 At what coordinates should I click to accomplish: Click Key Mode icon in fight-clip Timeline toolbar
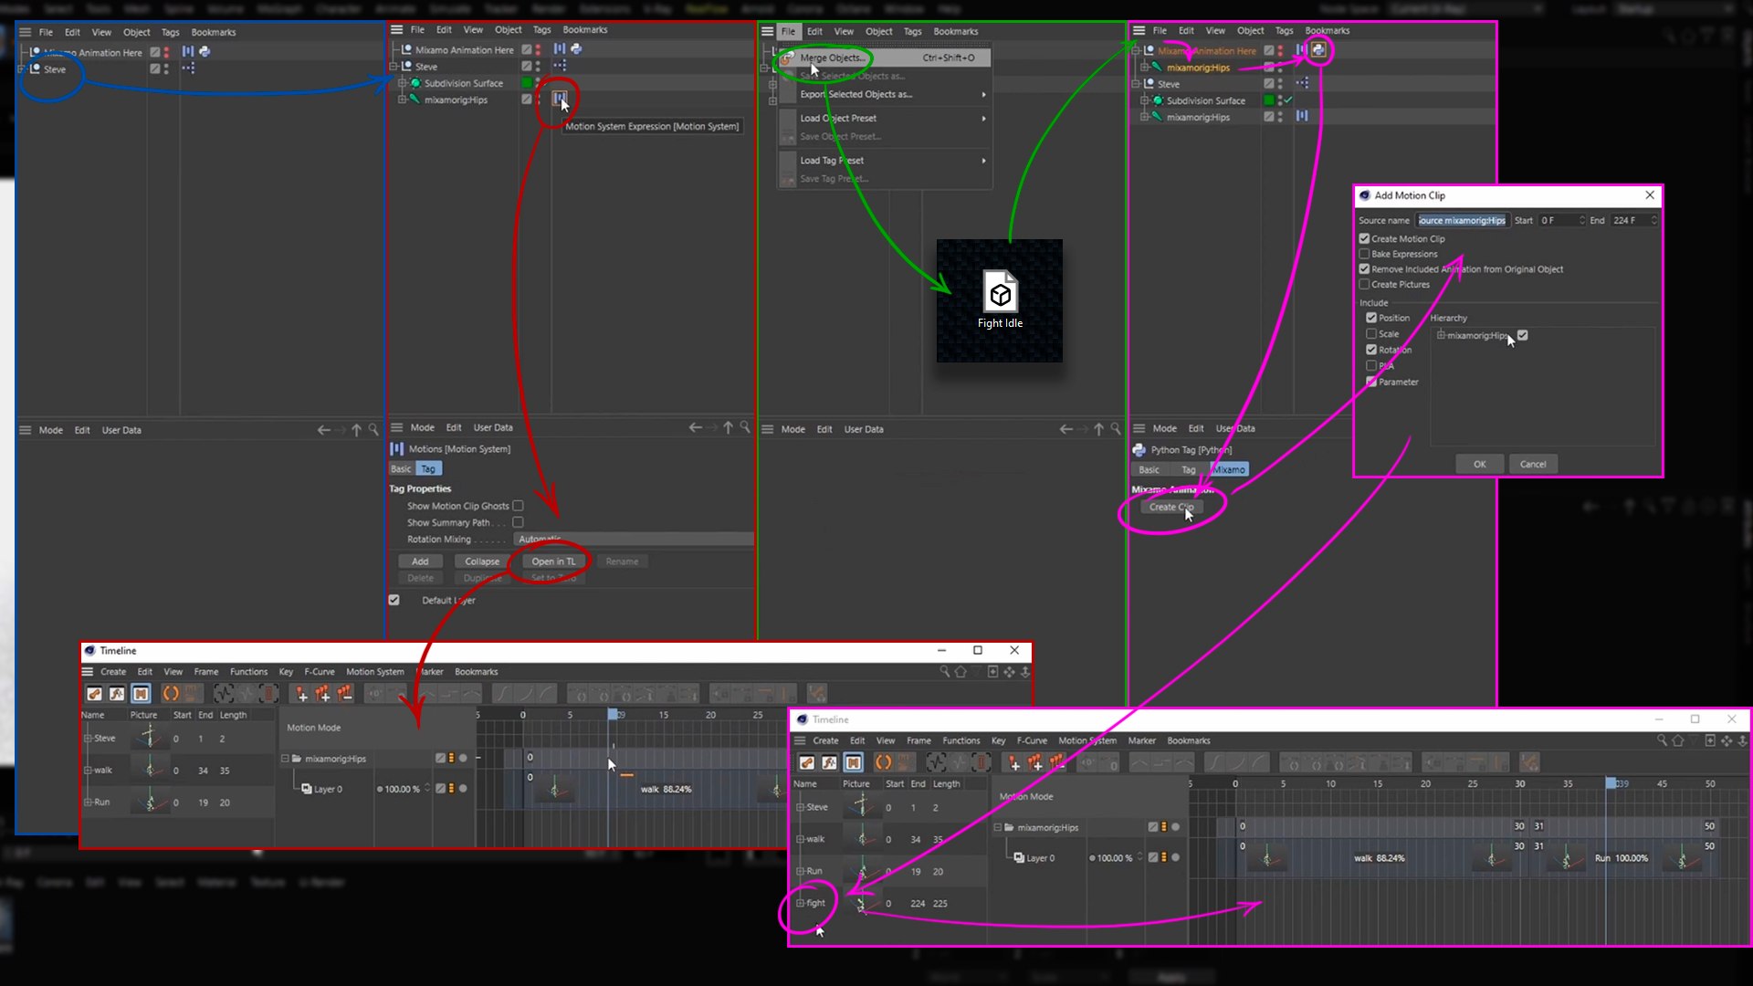[807, 762]
